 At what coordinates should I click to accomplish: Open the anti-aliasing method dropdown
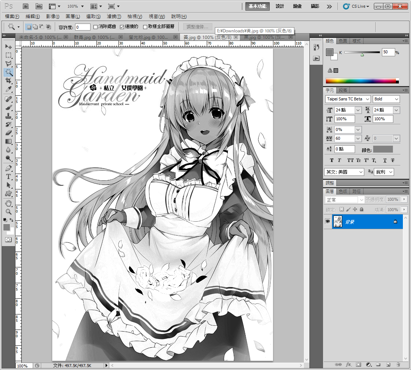click(384, 172)
